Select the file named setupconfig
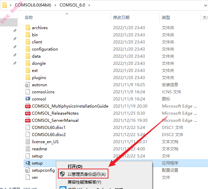The width and height of the screenshot is (208, 189). pos(43,170)
